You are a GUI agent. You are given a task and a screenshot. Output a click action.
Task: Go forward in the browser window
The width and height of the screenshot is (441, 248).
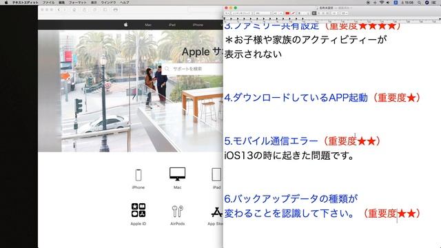coord(64,10)
